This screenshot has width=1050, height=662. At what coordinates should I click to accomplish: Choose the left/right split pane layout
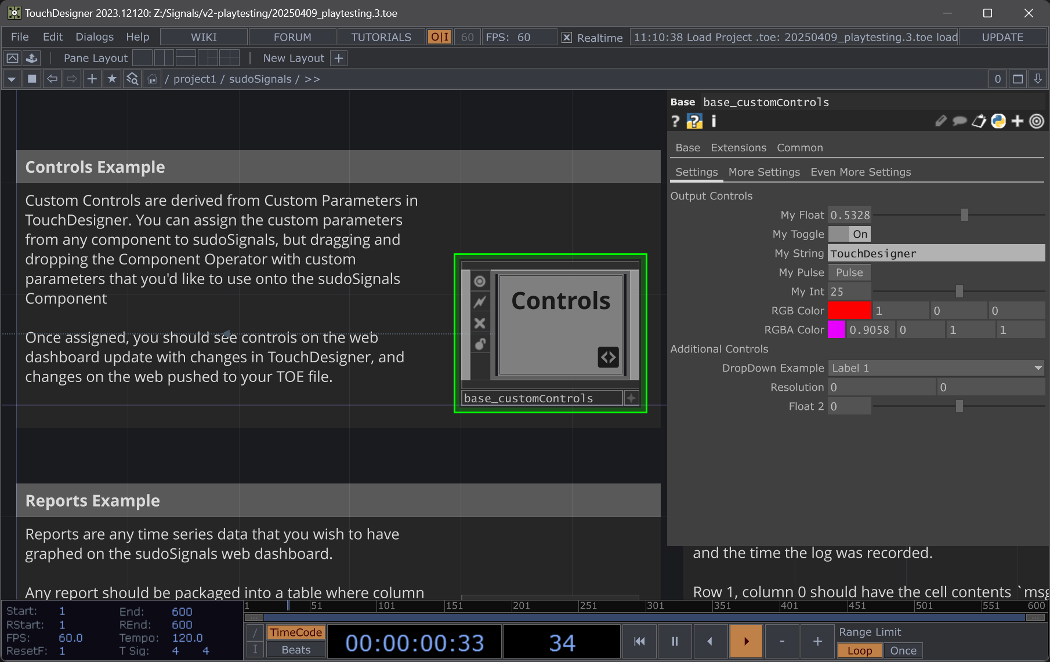click(x=164, y=58)
